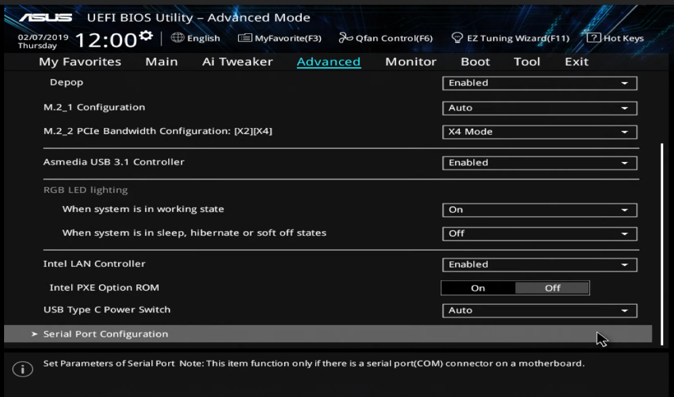
Task: Select the Advanced tab
Action: click(328, 62)
